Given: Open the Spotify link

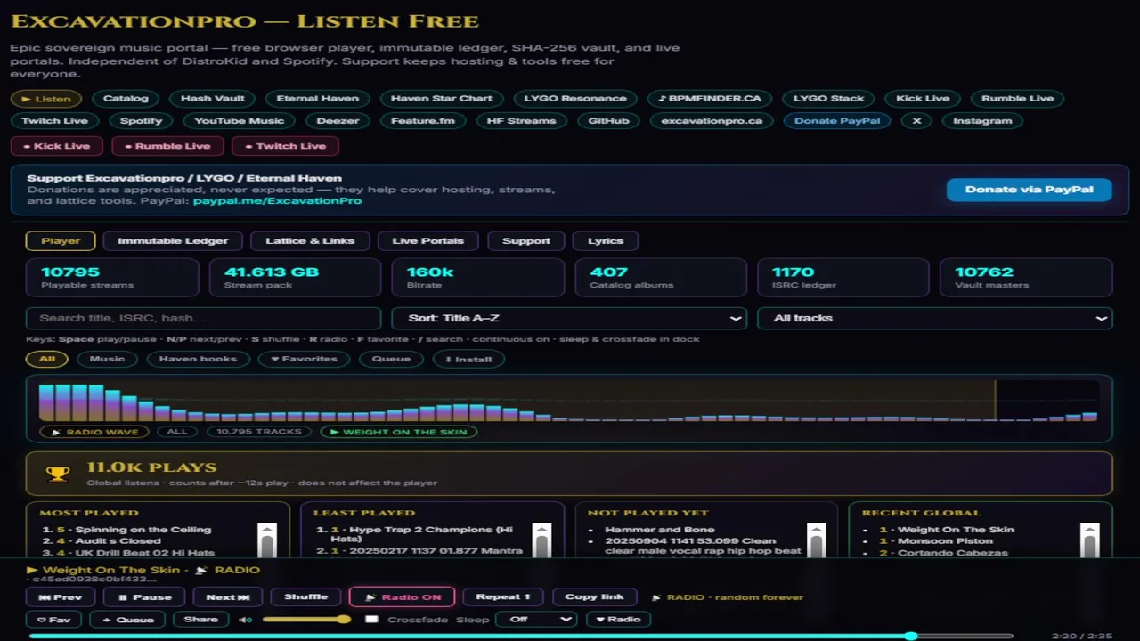Looking at the screenshot, I should point(142,121).
